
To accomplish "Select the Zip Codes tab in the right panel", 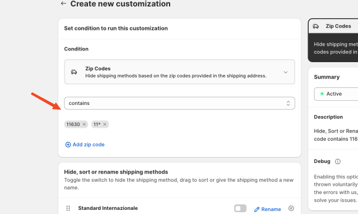I will click(333, 26).
